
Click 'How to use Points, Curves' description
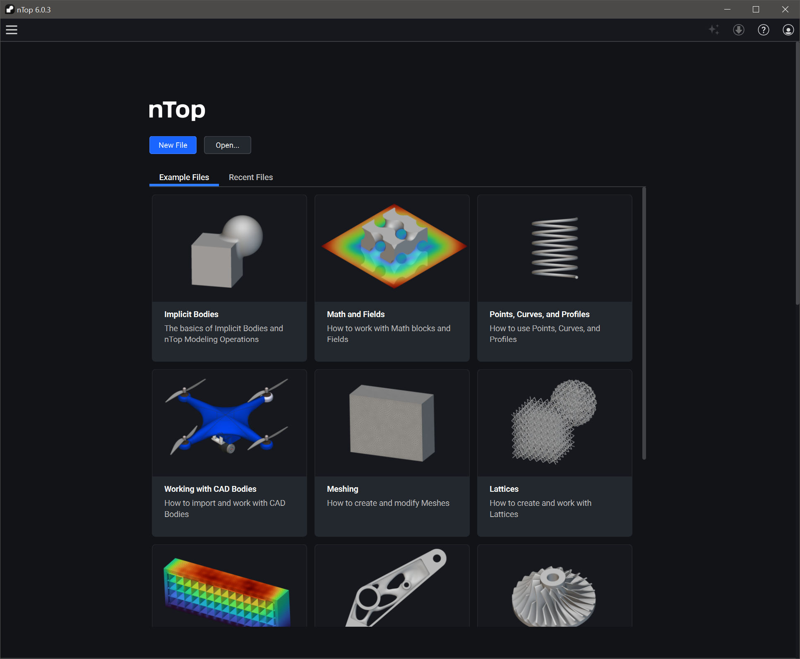[x=545, y=334]
